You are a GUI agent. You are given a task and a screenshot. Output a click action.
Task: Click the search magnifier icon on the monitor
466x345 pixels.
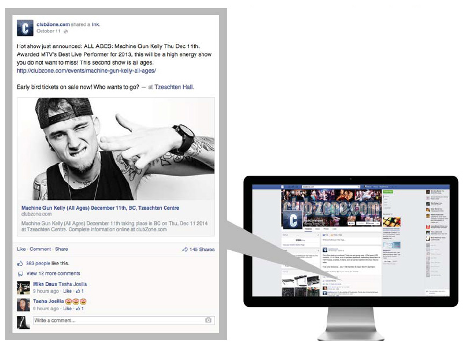pos(358,187)
